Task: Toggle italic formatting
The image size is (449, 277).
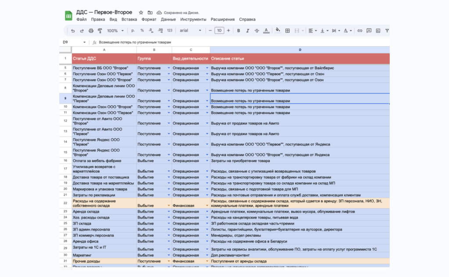Action: coord(248,31)
